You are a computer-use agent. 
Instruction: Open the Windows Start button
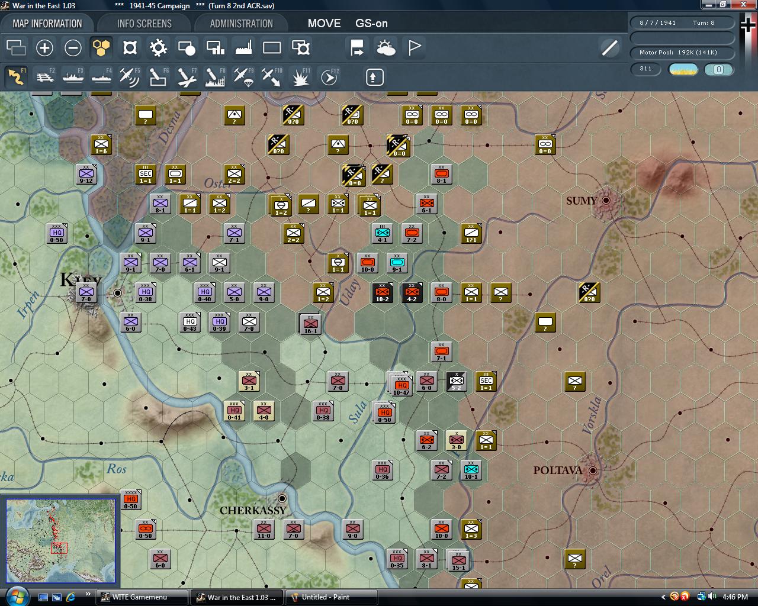16,596
